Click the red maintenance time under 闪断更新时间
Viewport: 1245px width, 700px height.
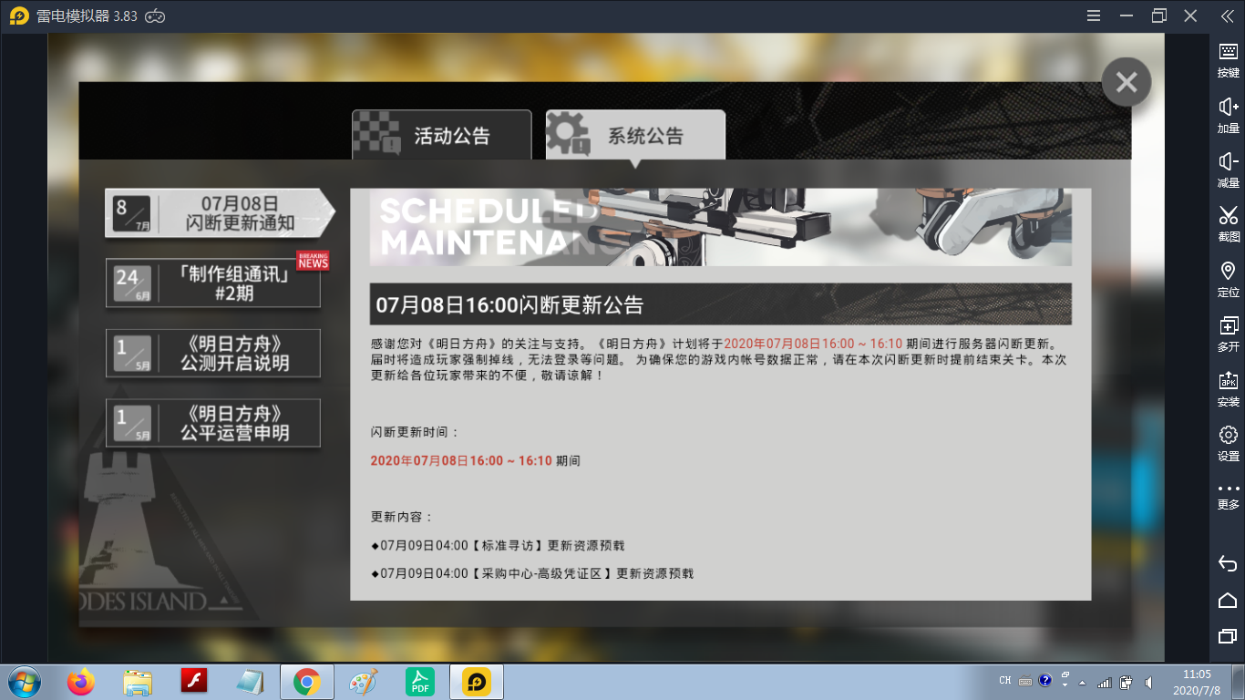pyautogui.click(x=461, y=461)
